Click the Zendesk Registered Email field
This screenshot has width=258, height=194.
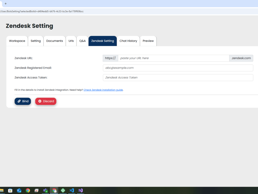[178, 68]
